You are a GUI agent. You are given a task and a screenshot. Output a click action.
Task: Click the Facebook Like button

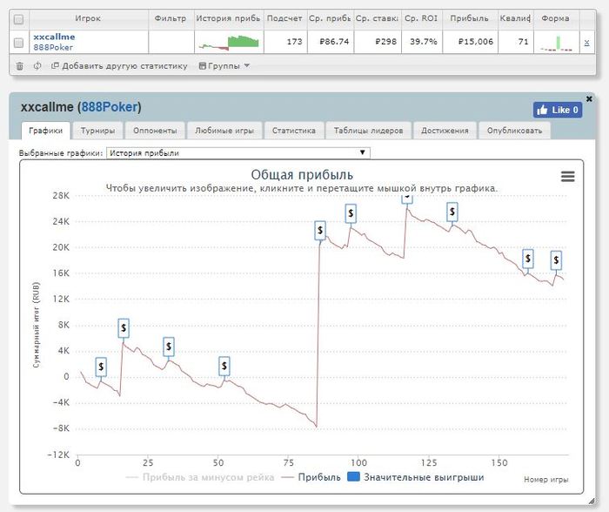[x=558, y=110]
